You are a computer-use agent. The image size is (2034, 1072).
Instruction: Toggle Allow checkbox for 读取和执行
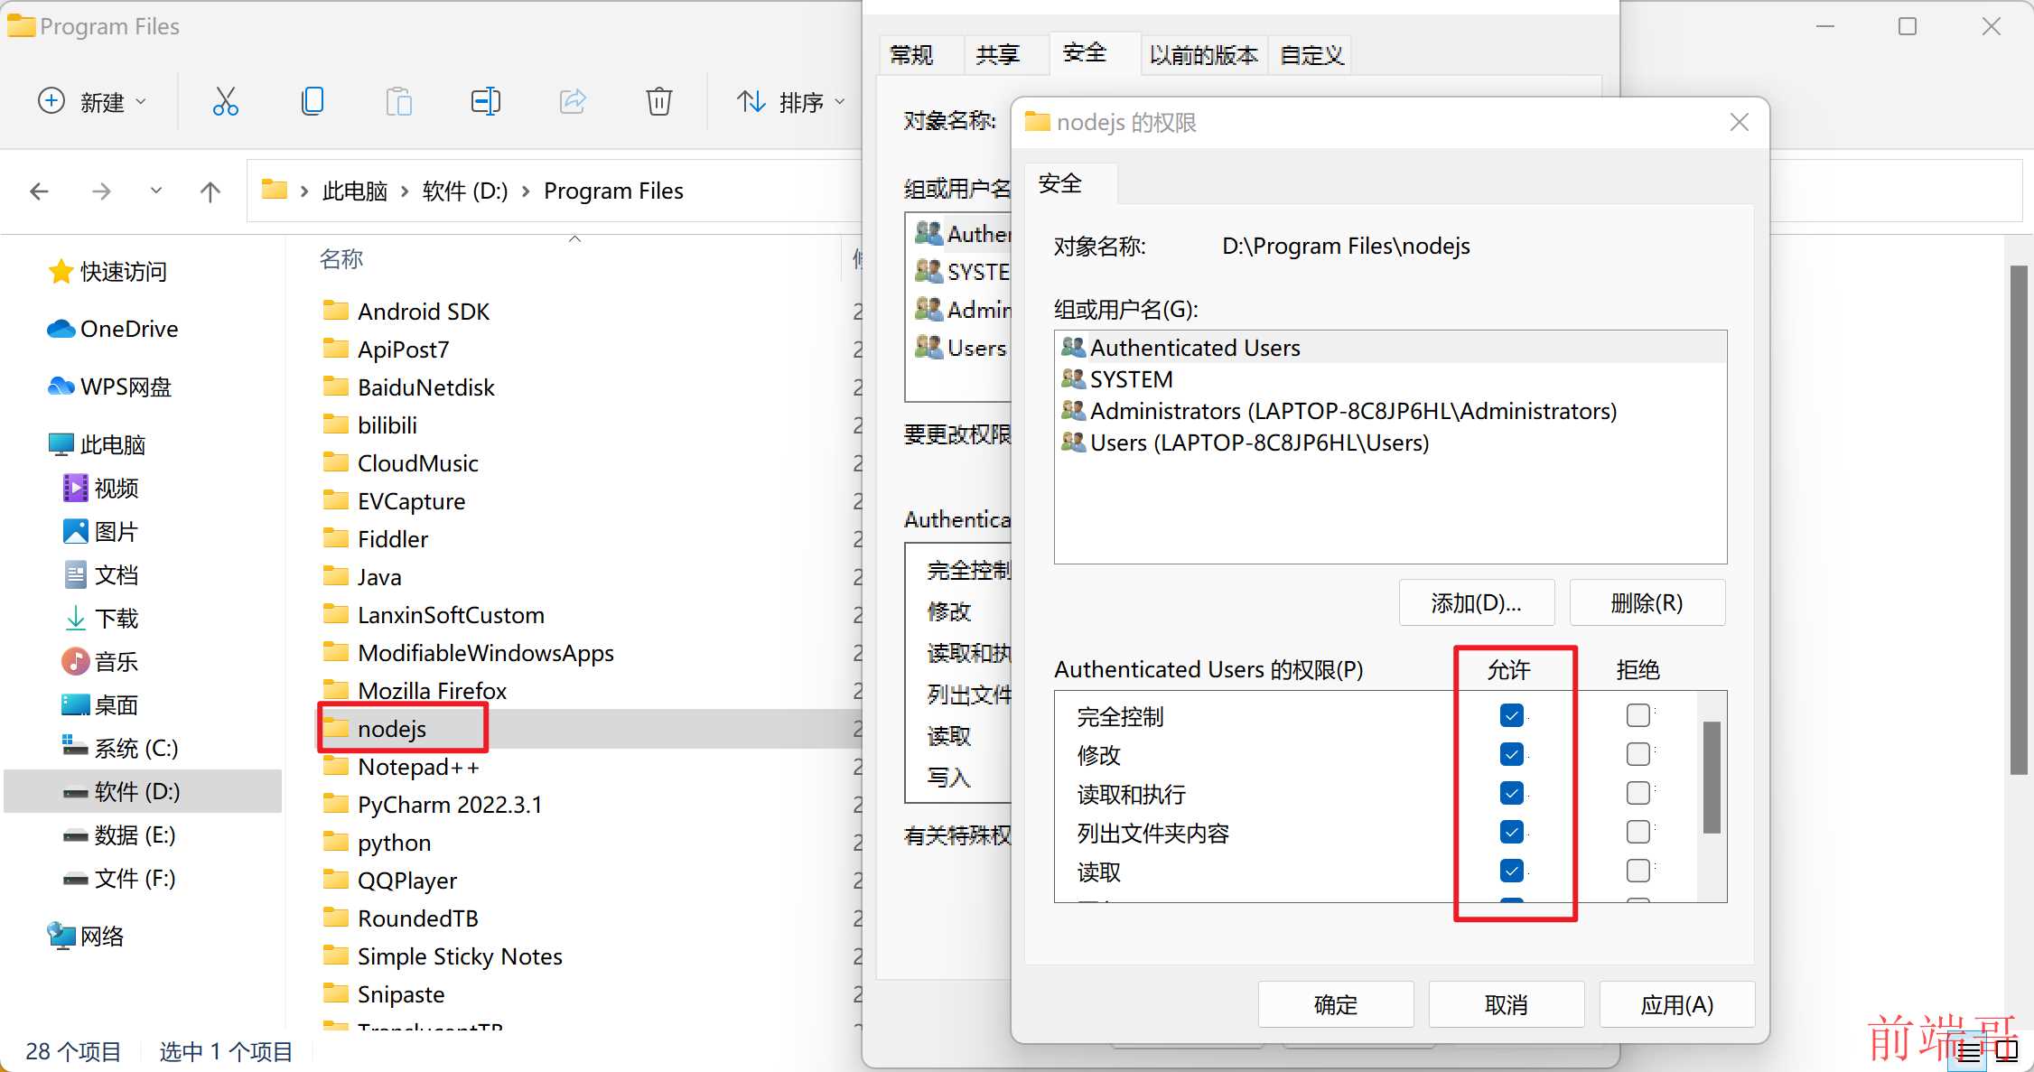1511,793
